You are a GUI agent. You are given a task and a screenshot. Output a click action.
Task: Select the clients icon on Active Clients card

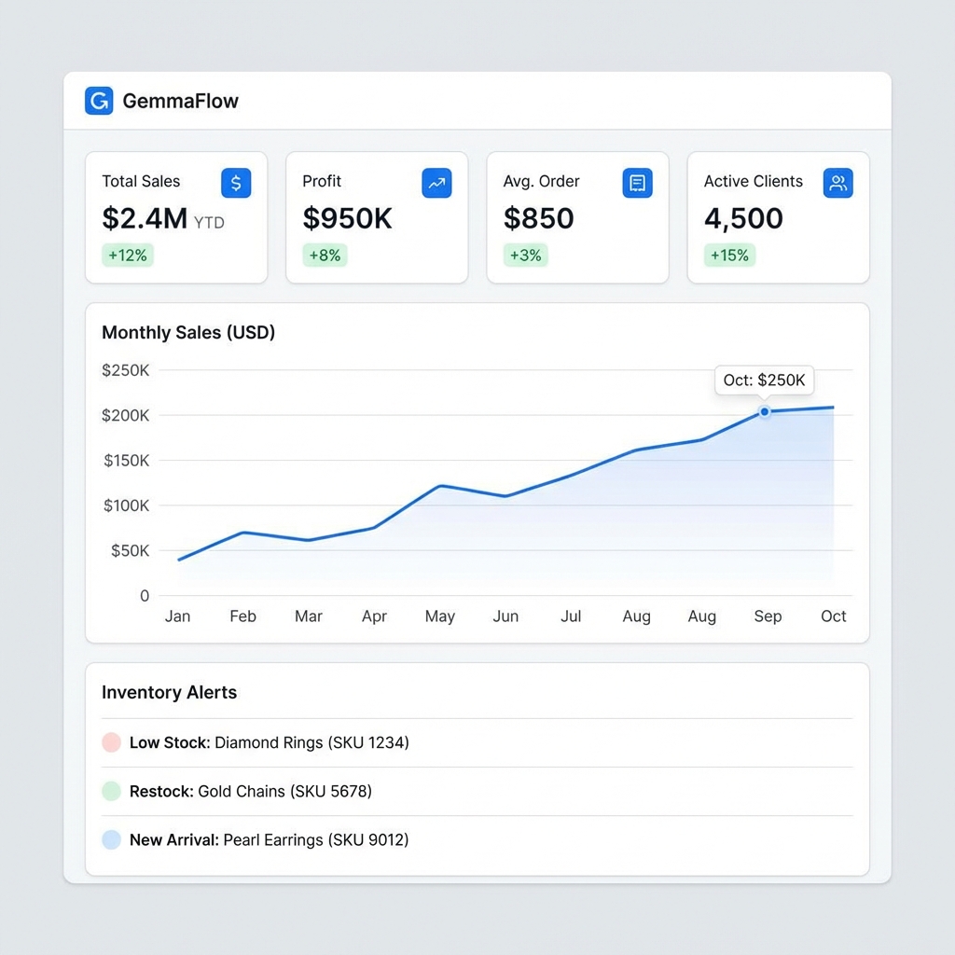point(837,183)
